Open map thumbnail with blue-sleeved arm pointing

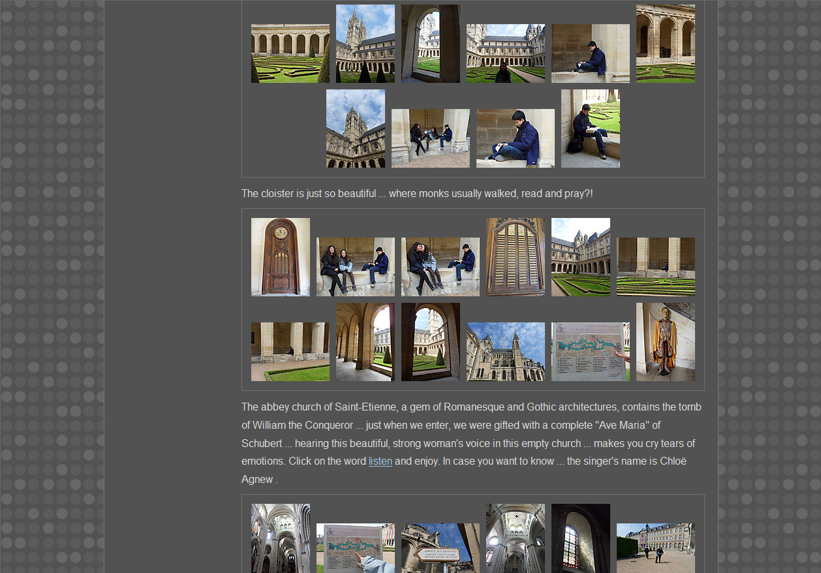355,548
